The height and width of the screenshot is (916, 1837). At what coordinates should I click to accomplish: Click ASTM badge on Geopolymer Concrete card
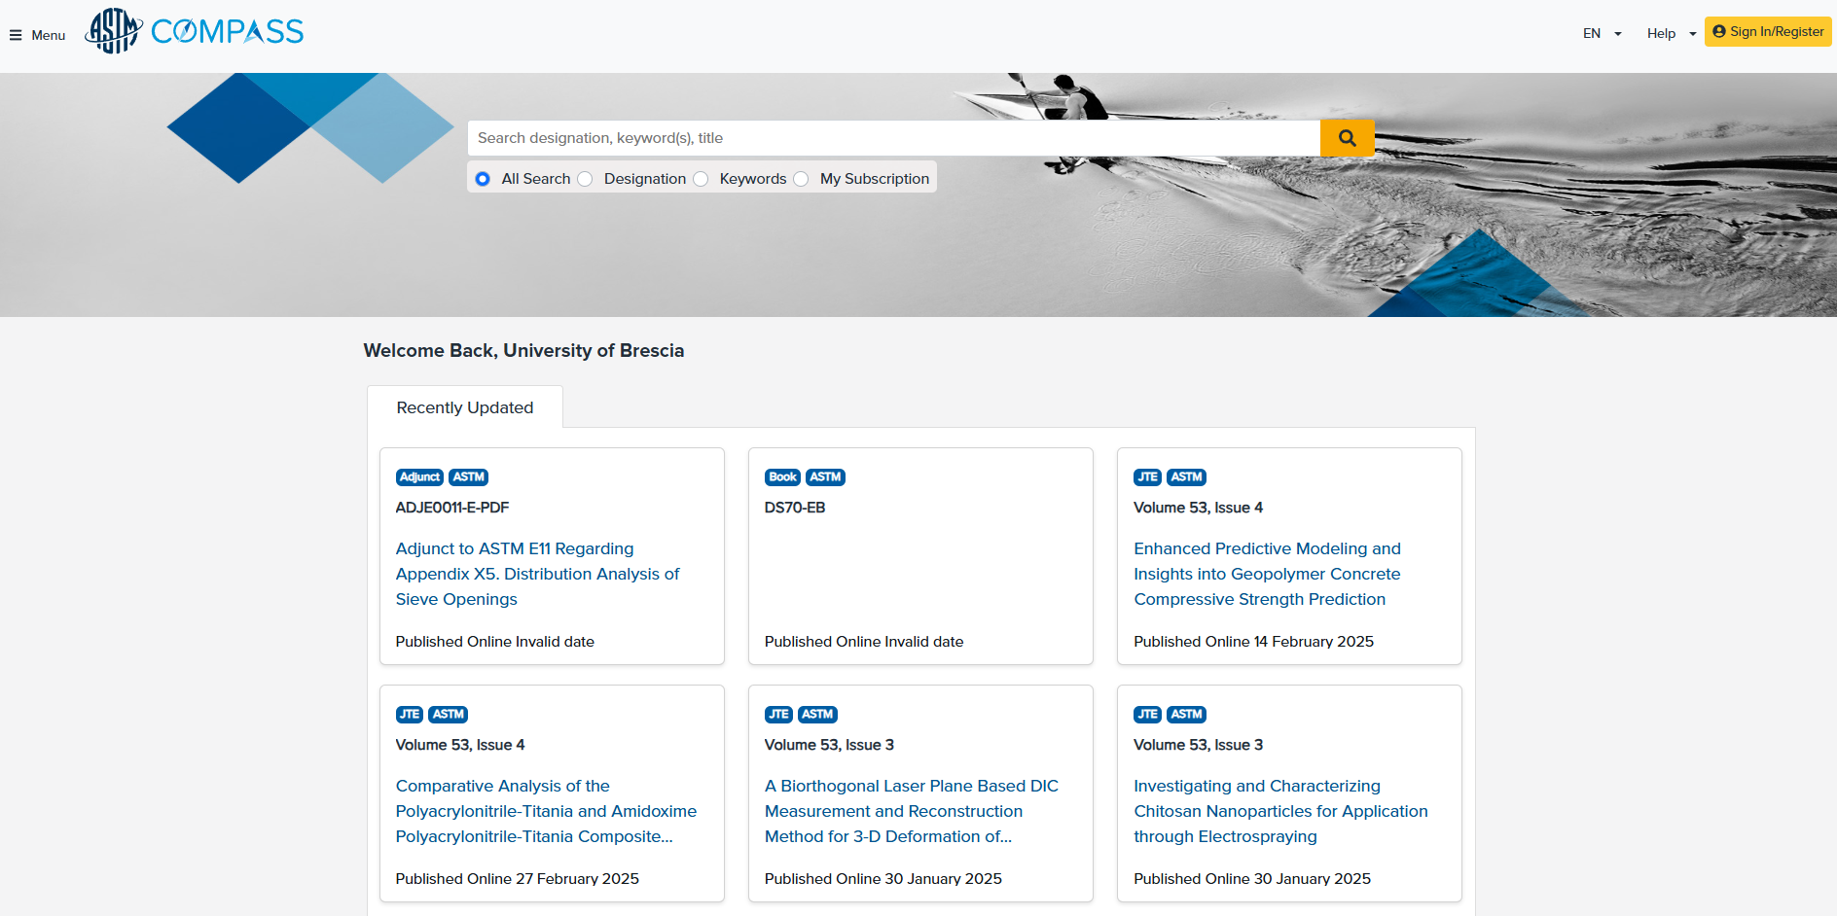tap(1186, 477)
